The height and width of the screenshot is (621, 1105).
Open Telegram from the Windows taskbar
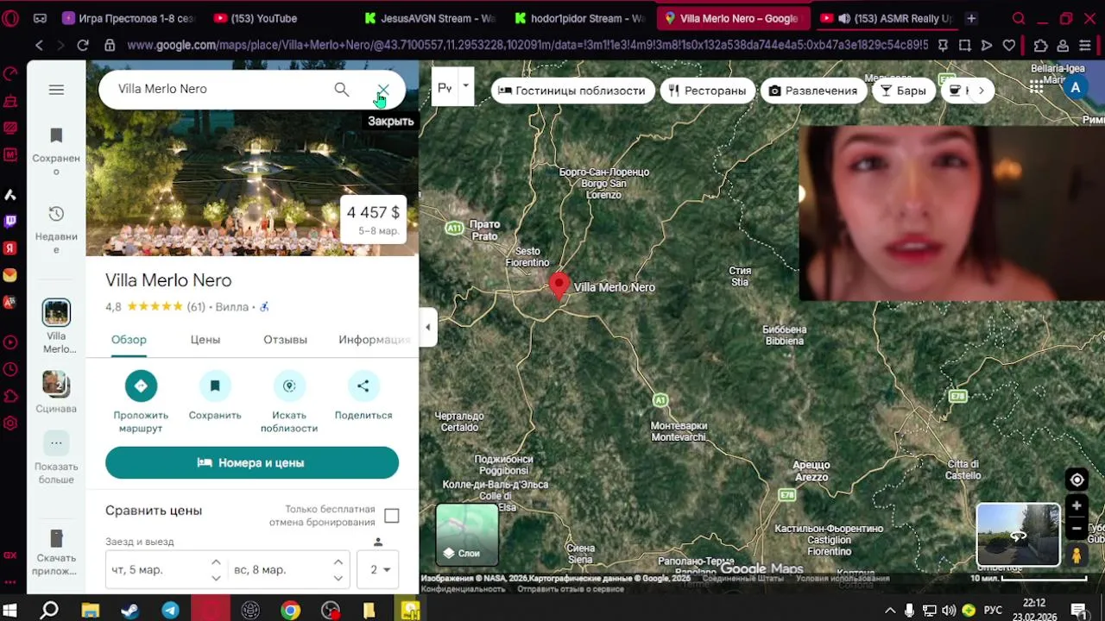[170, 611]
